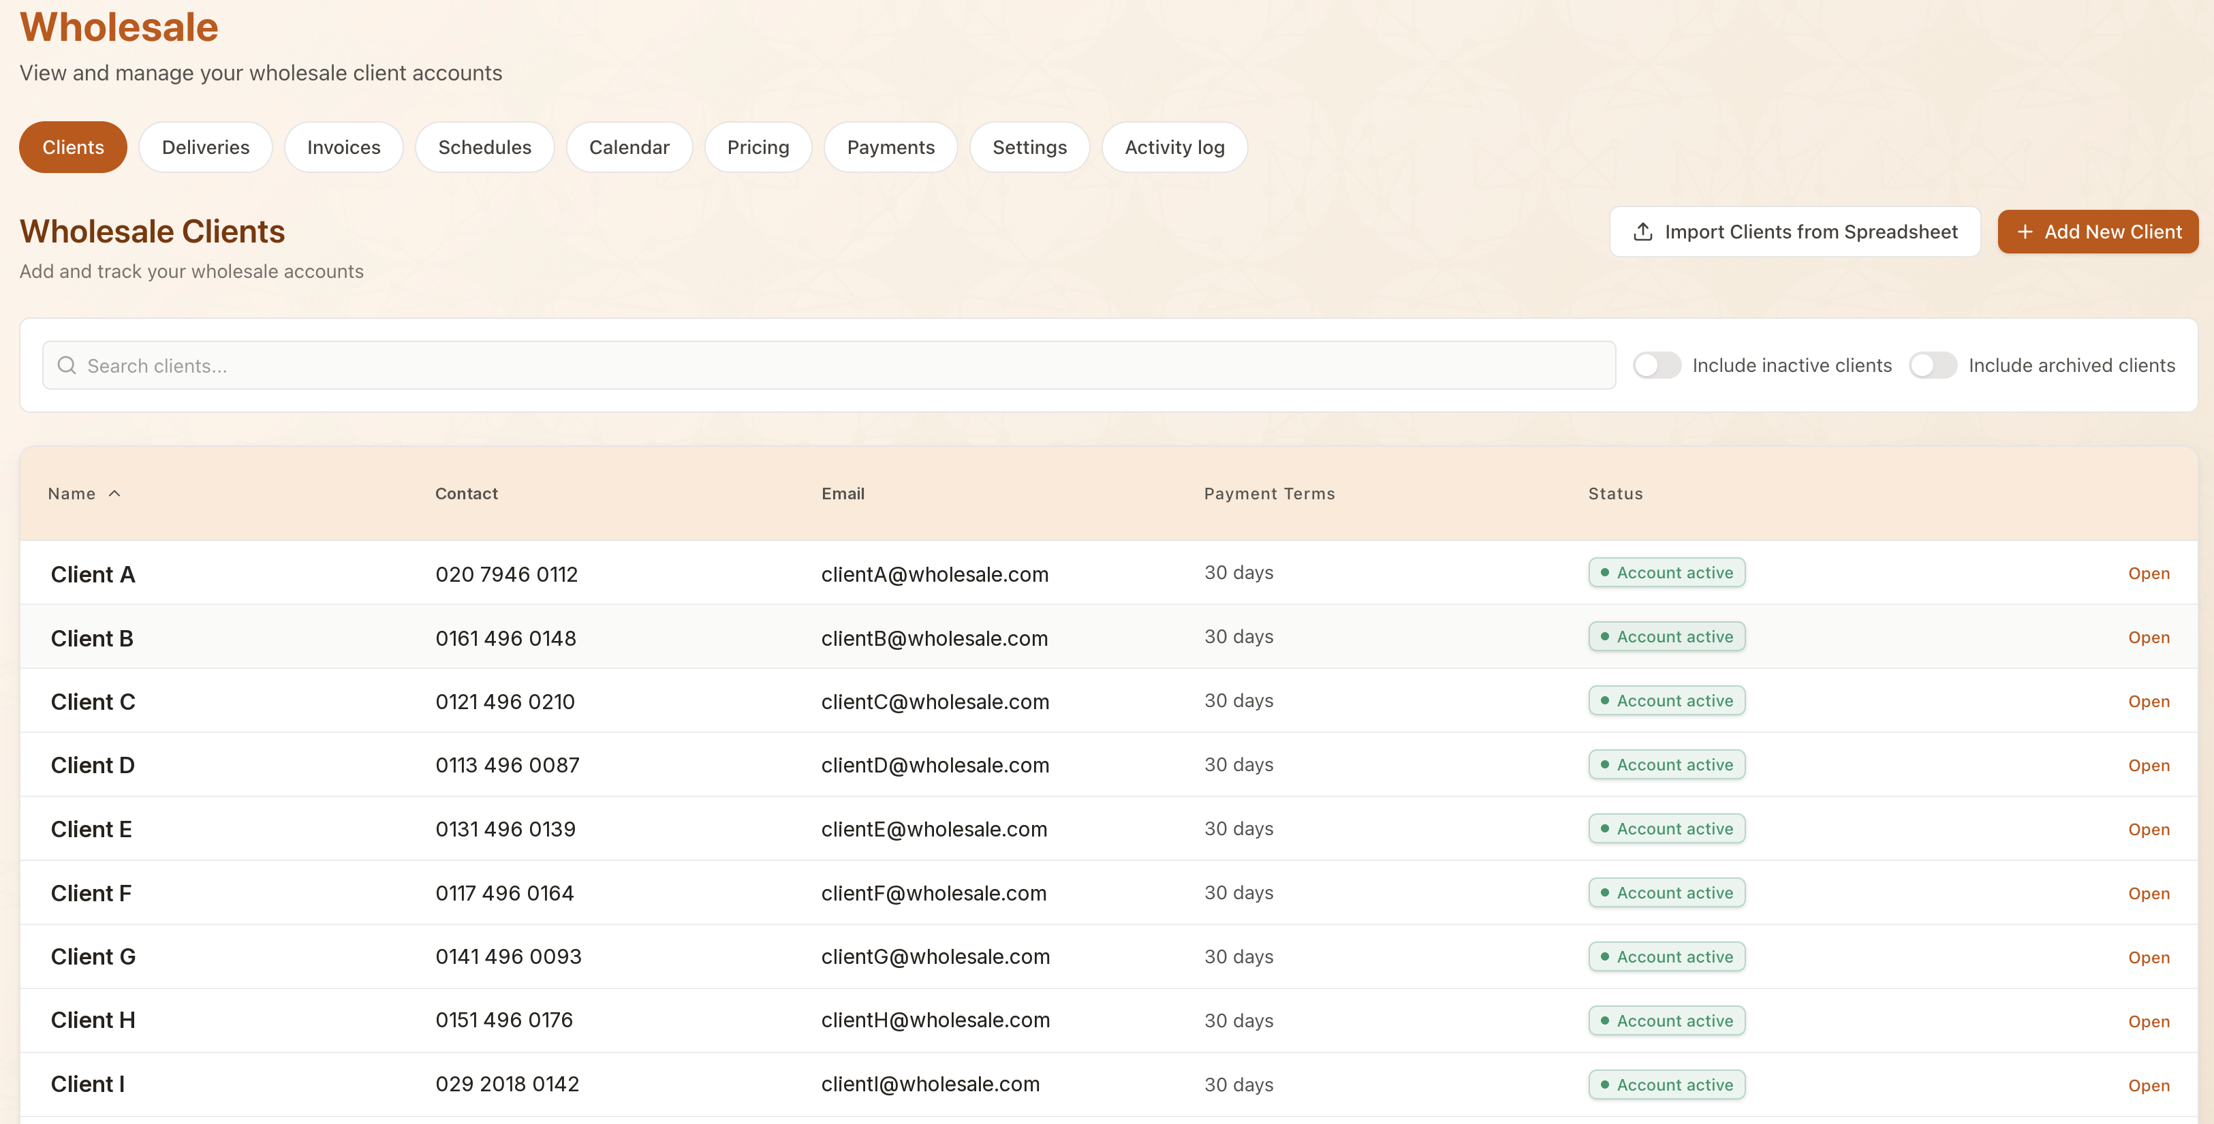Click Client I's Account active badge
Screen dimensions: 2214x1124
(x=1666, y=1084)
